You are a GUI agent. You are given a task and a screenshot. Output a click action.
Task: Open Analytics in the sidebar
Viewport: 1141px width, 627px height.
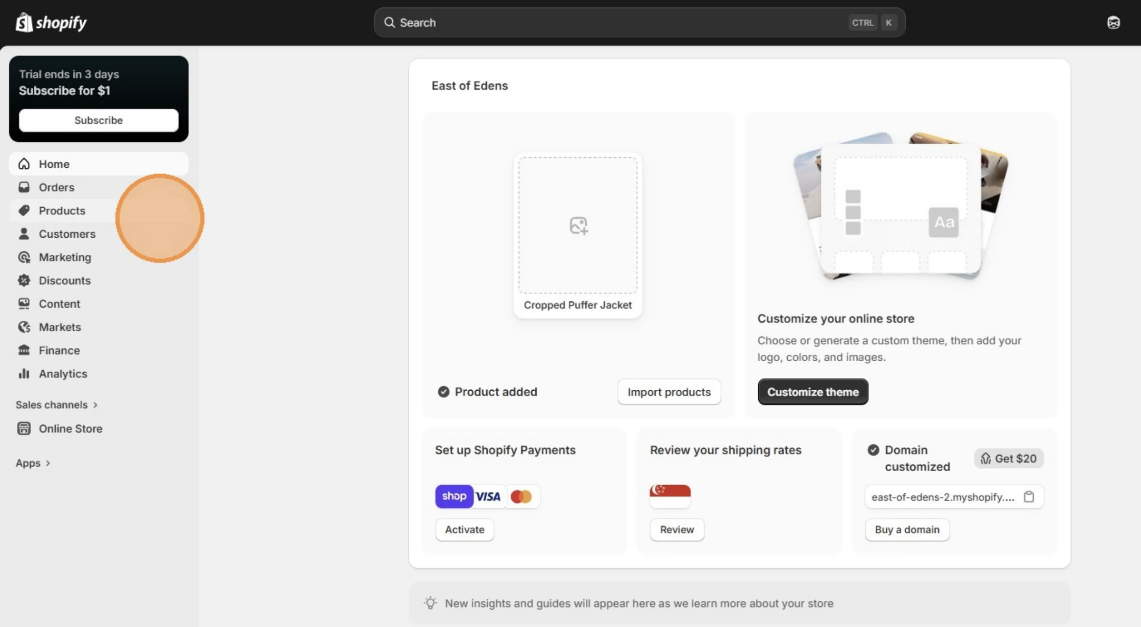tap(98, 374)
